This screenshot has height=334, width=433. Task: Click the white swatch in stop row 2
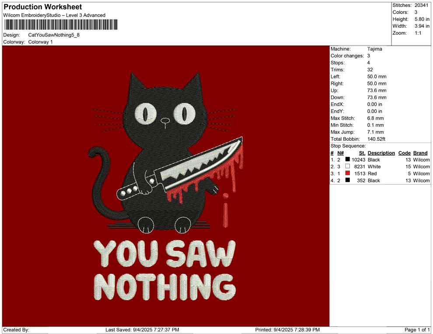pos(347,166)
